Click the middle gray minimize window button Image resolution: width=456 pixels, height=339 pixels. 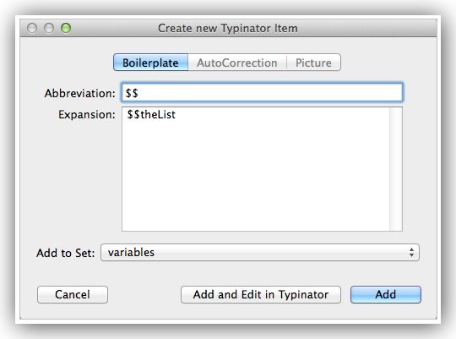point(49,28)
